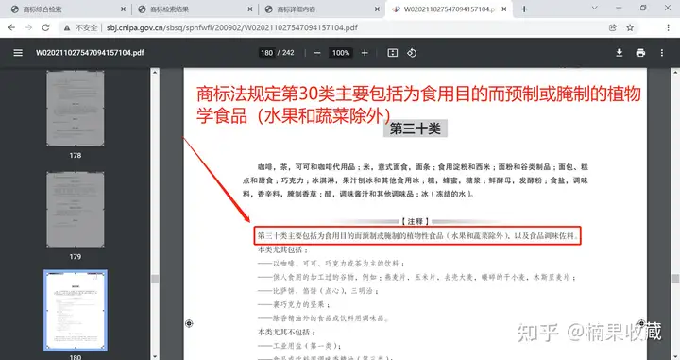The image size is (680, 360).
Task: Select the W020211027547094157104 PDF tab
Action: click(449, 9)
